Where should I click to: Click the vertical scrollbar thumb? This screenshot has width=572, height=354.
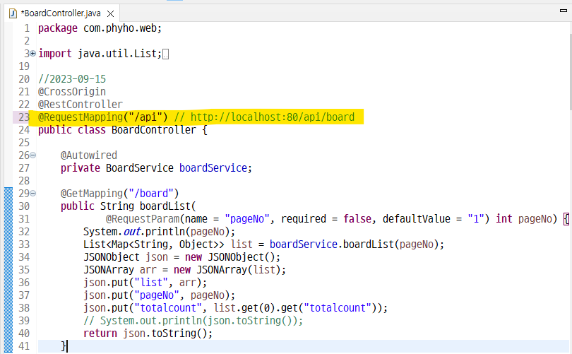(570, 71)
